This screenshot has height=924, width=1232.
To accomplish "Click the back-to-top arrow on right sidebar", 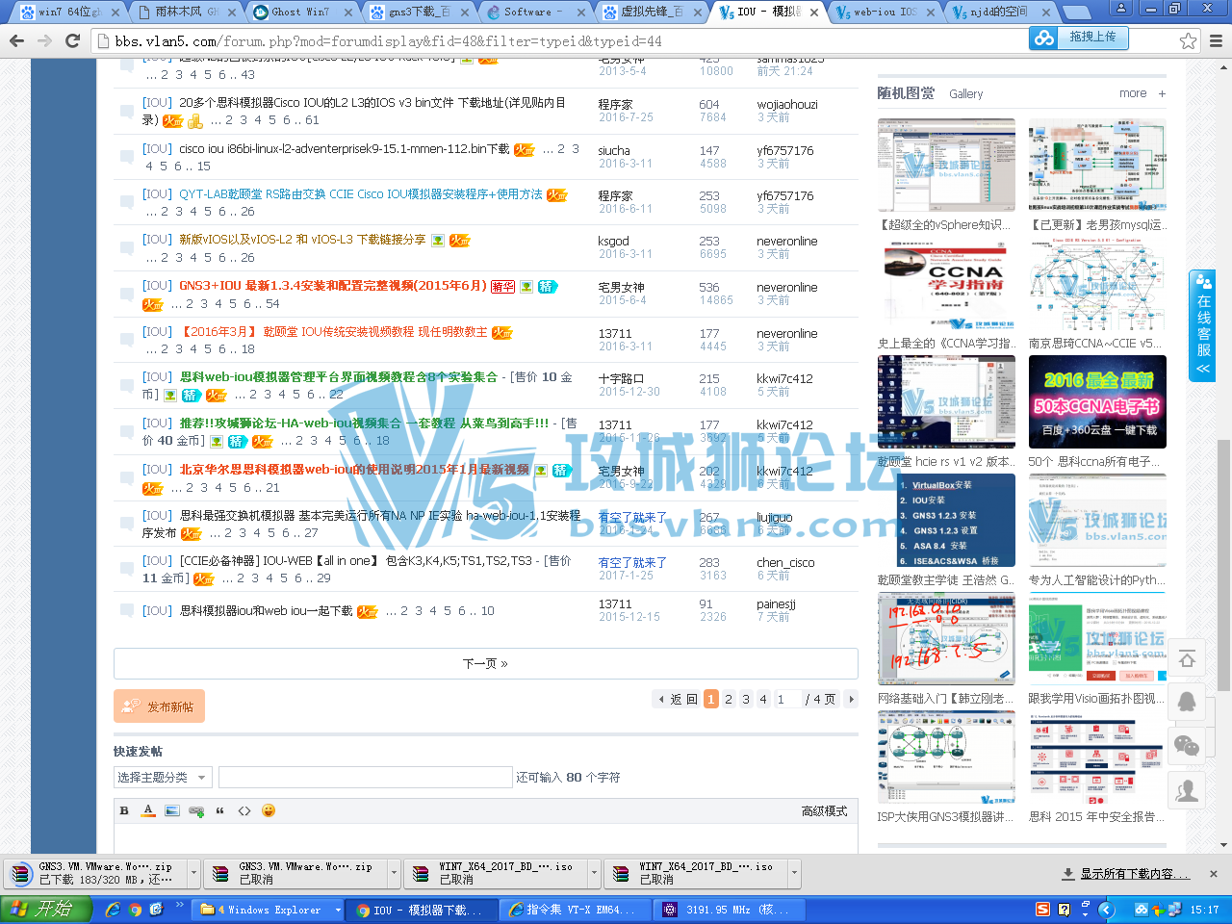I will coord(1187,659).
